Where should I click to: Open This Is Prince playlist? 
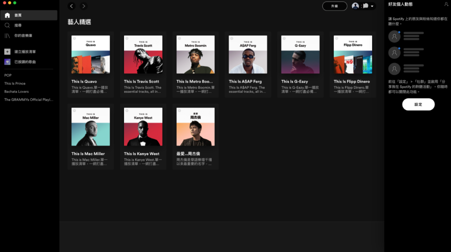click(15, 83)
